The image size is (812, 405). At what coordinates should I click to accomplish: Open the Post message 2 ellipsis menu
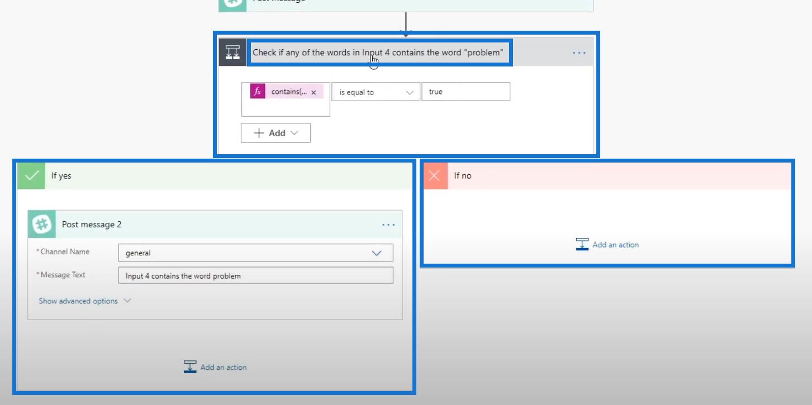pos(388,225)
